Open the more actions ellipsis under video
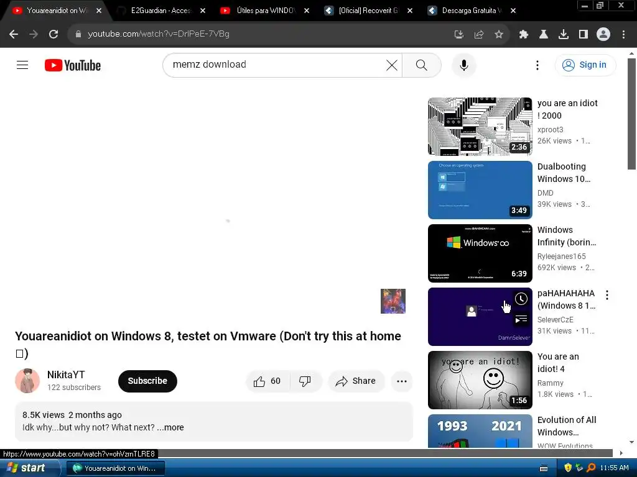Image resolution: width=637 pixels, height=477 pixels. pyautogui.click(x=402, y=381)
